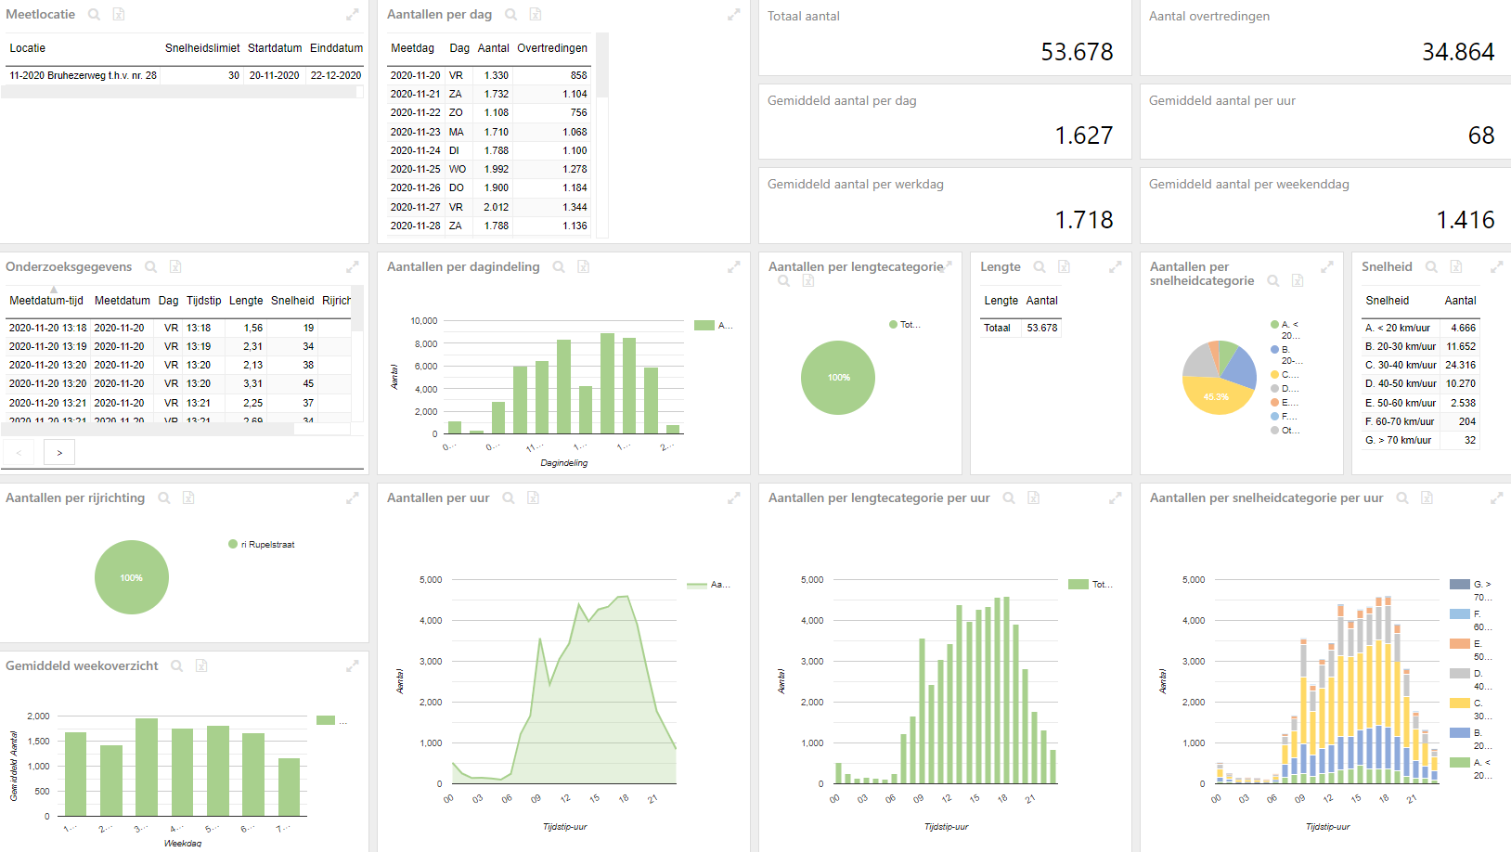Expand the Aantallen per uur chart fullscreen

733,498
